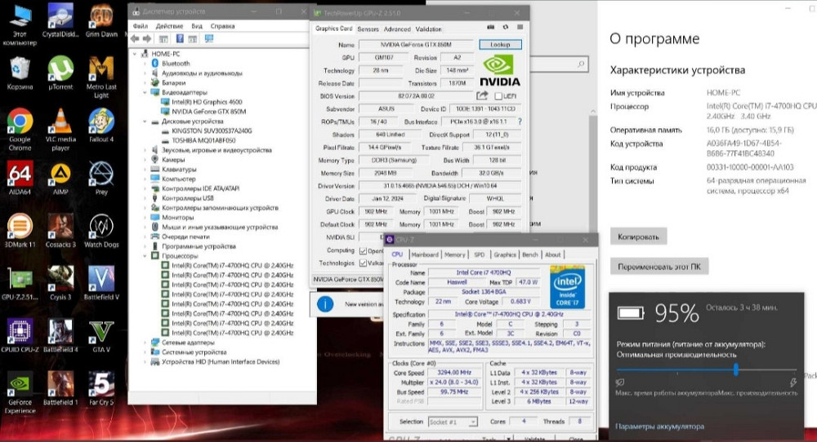This screenshot has width=817, height=442.
Task: Click the Копировать button
Action: click(x=638, y=236)
